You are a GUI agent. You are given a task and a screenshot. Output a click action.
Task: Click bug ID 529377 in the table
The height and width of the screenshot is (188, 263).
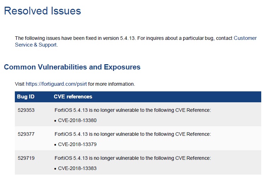pos(26,134)
